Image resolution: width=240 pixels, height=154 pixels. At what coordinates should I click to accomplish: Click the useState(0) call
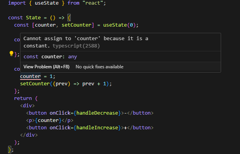point(119,25)
